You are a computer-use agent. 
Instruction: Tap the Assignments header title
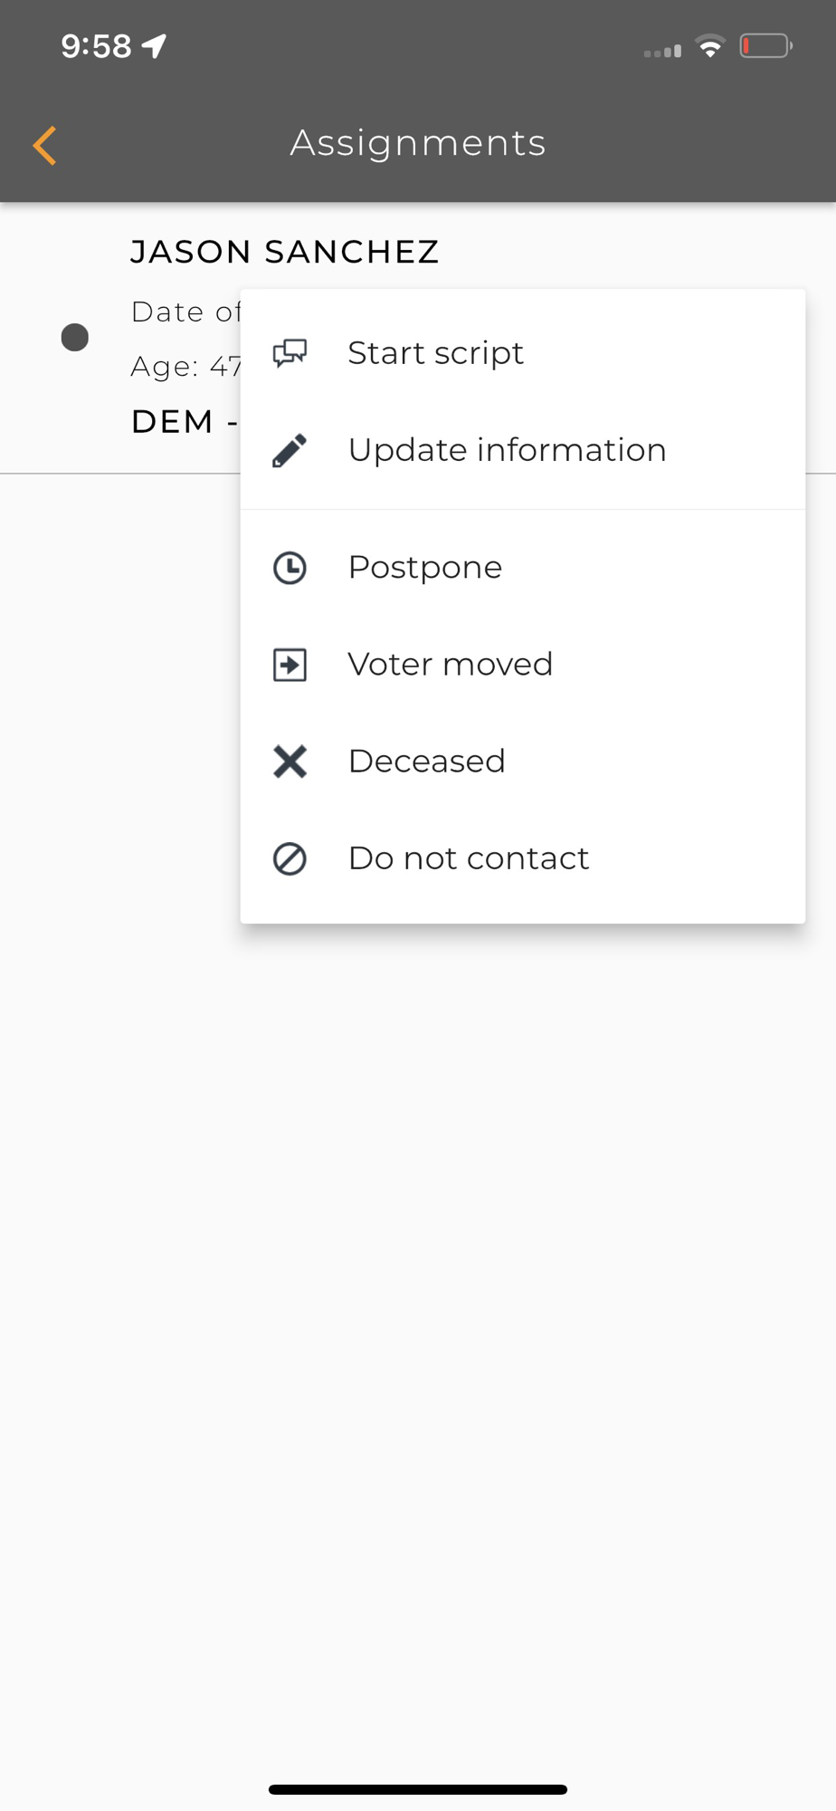418,143
